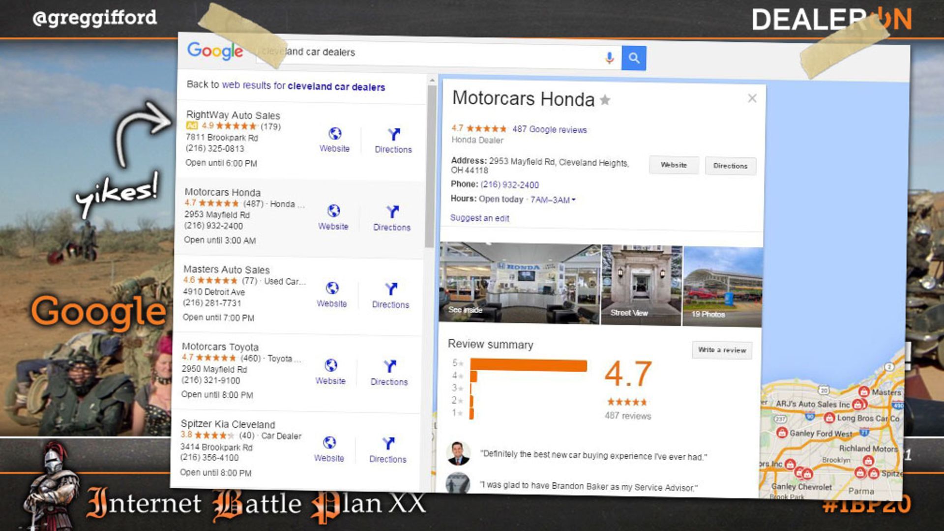Call phone number (216) 932-2400 link
Image resolution: width=944 pixels, height=531 pixels.
coord(509,185)
